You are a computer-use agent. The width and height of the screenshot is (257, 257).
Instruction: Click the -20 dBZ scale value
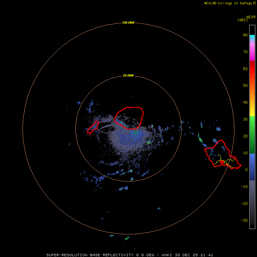(244, 204)
